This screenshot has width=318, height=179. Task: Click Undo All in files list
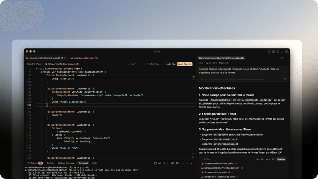(x=259, y=159)
